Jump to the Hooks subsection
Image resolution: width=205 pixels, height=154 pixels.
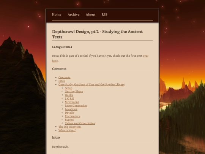[x=69, y=95]
